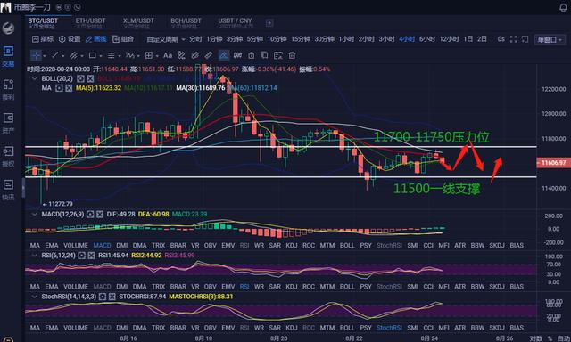Viewport: 571px width, 342px height.
Task: Close the MA indicator overlay
Action: tap(69, 88)
